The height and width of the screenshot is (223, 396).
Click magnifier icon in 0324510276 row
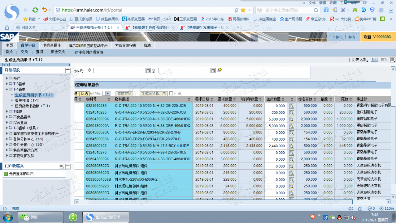coord(291,153)
